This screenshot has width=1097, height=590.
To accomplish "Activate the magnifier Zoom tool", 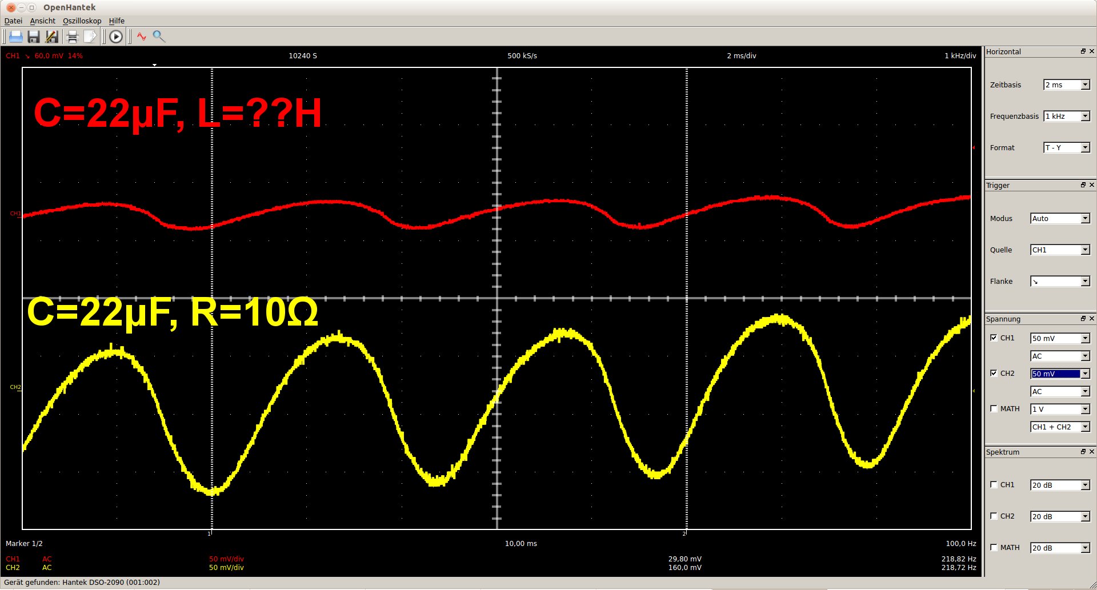I will coord(159,37).
